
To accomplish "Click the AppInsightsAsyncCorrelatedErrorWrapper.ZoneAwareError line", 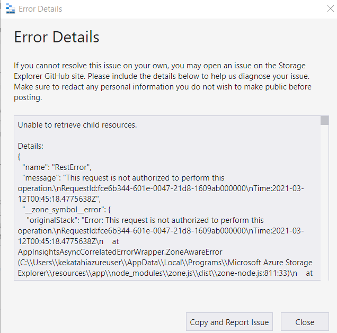I will pyautogui.click(x=120, y=252).
